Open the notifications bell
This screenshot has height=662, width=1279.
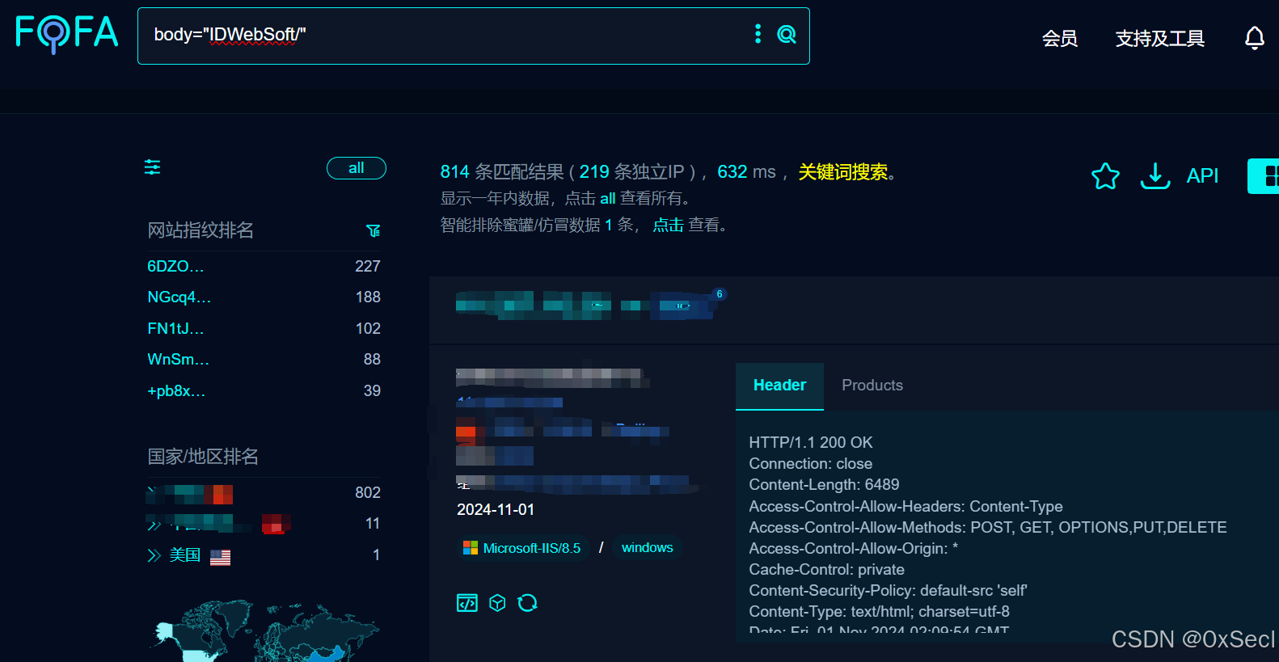1254,38
